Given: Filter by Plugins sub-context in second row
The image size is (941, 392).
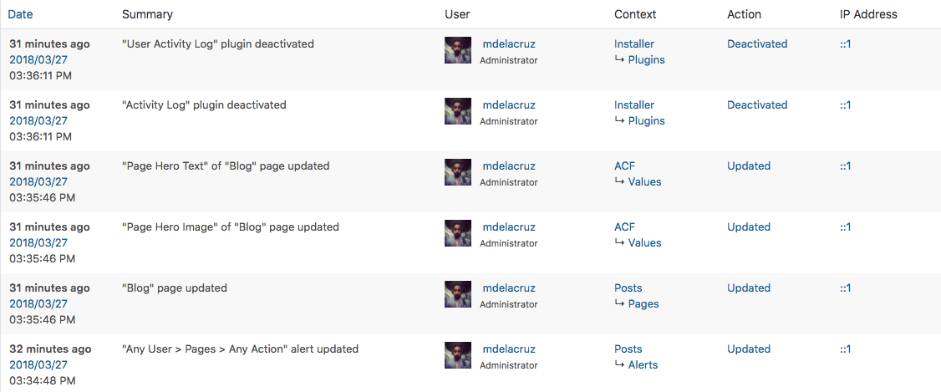Looking at the screenshot, I should pyautogui.click(x=646, y=120).
